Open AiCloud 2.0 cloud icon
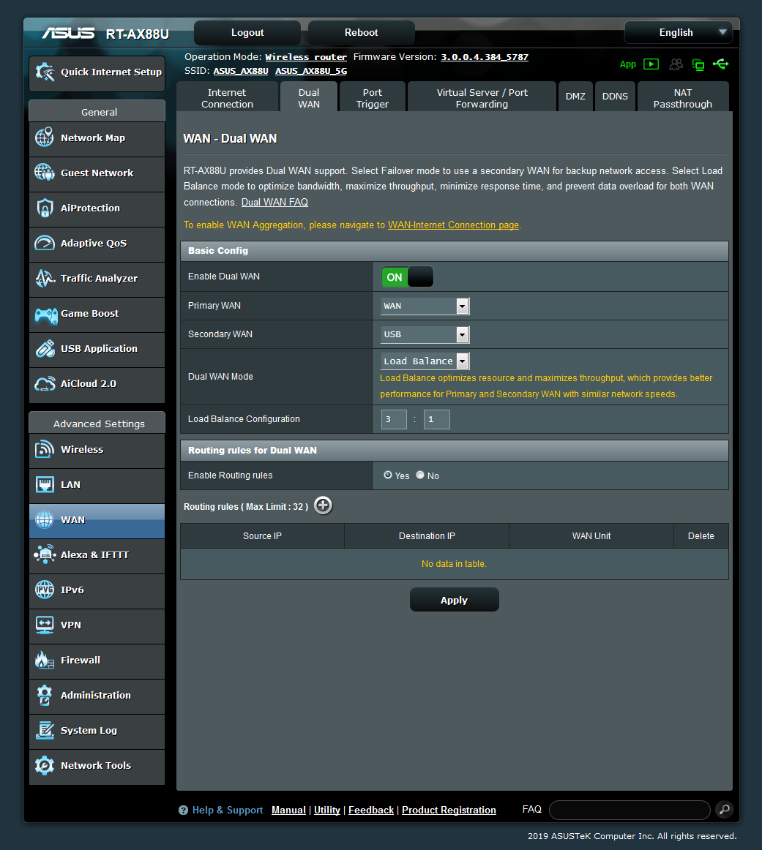 click(x=45, y=384)
